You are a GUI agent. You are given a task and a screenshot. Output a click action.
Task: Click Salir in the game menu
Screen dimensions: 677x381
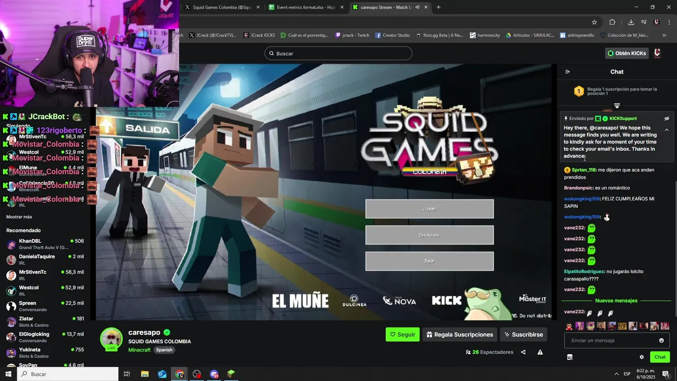point(429,261)
